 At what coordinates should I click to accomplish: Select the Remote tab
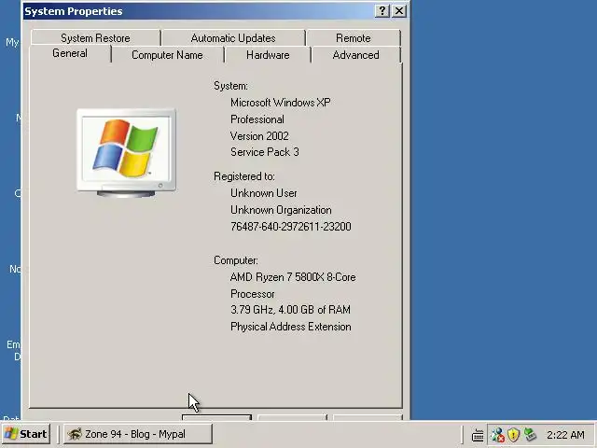point(354,38)
